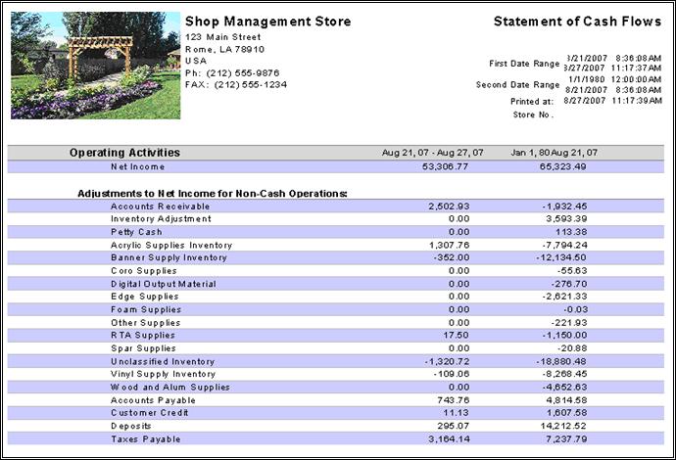Click the Store No. label
The height and width of the screenshot is (460, 676).
click(x=533, y=115)
